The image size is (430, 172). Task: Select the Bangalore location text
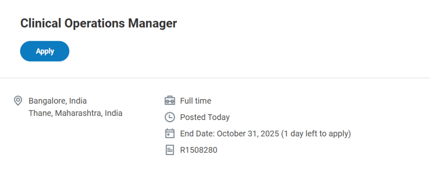[x=46, y=101]
